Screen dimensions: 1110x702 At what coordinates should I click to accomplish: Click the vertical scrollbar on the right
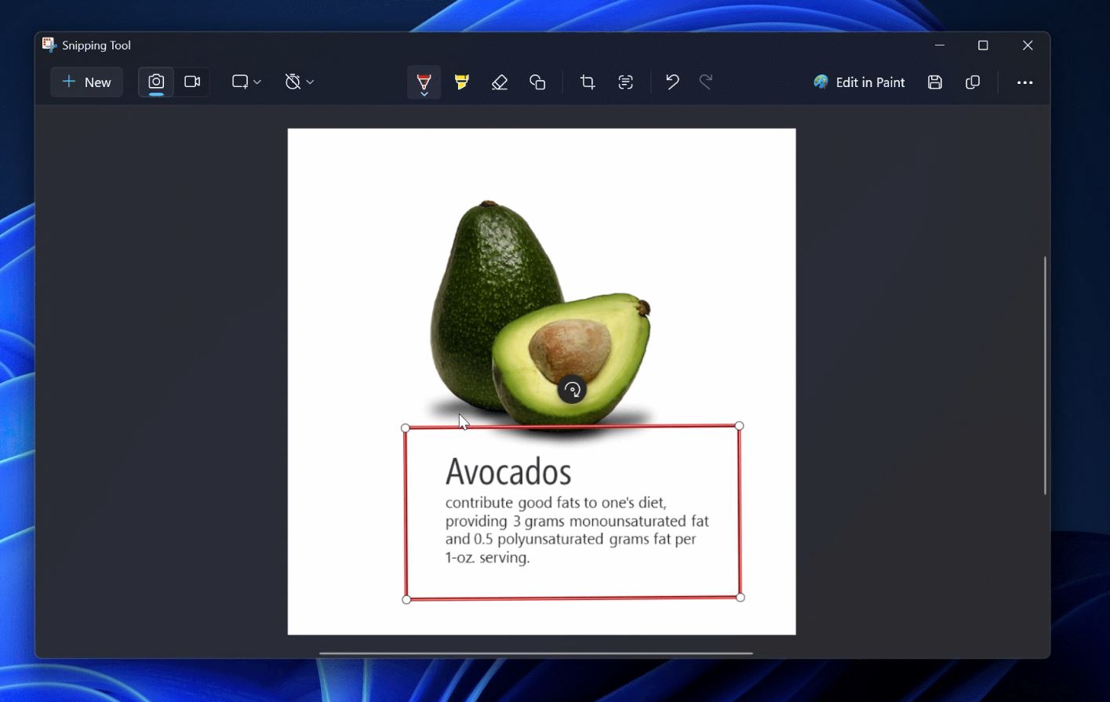point(1045,375)
